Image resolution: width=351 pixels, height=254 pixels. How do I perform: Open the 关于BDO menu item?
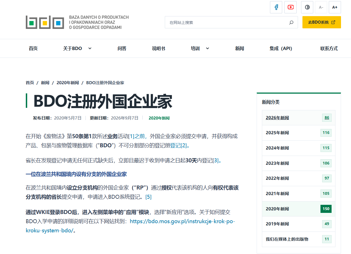point(72,48)
